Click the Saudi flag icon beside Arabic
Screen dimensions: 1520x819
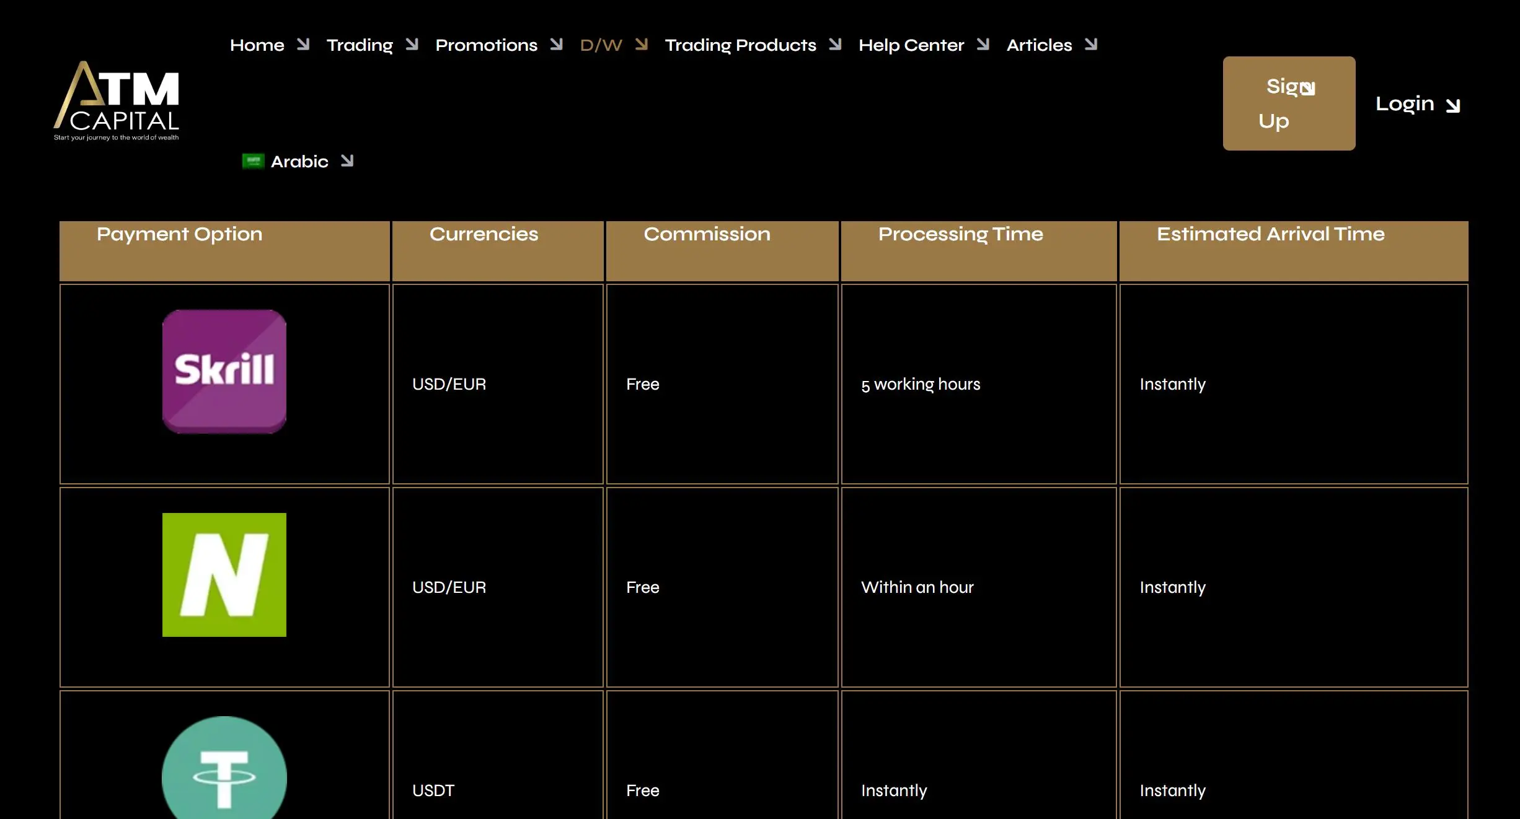pyautogui.click(x=253, y=161)
